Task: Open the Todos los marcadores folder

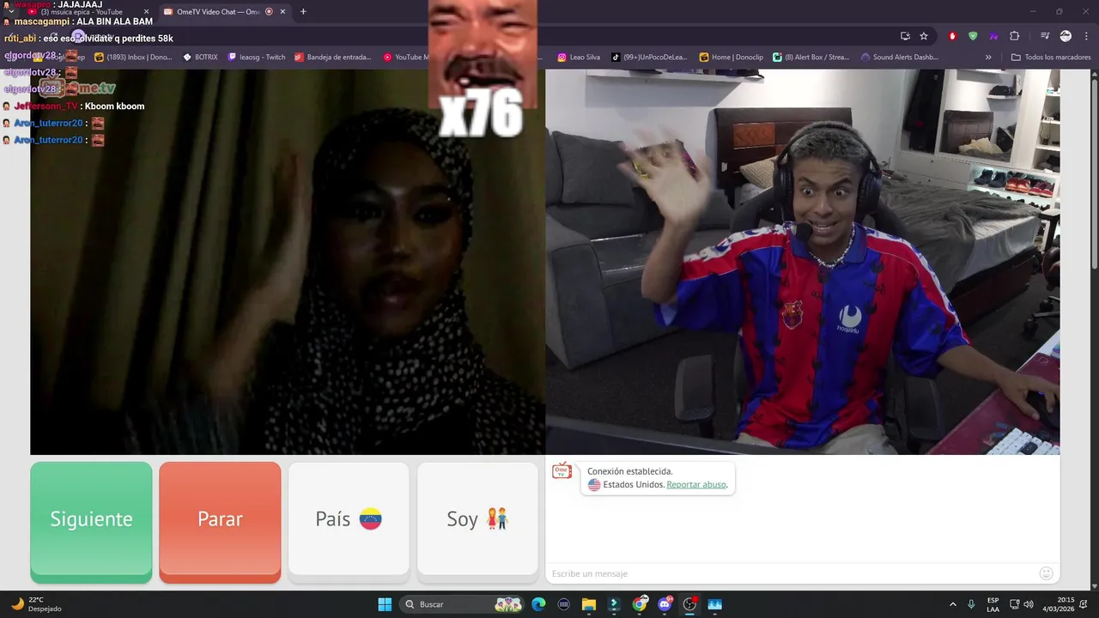Action: [1051, 58]
